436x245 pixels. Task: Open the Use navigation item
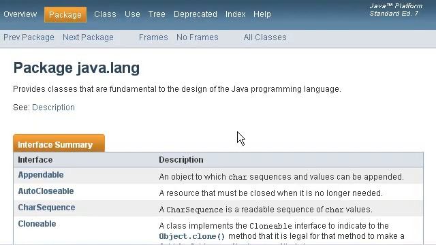(x=132, y=14)
